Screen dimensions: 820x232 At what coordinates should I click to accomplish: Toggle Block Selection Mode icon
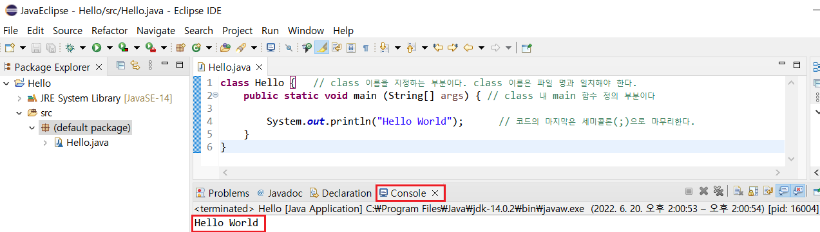click(350, 48)
